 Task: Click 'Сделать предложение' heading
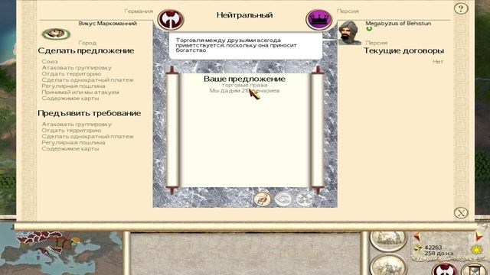(x=86, y=50)
